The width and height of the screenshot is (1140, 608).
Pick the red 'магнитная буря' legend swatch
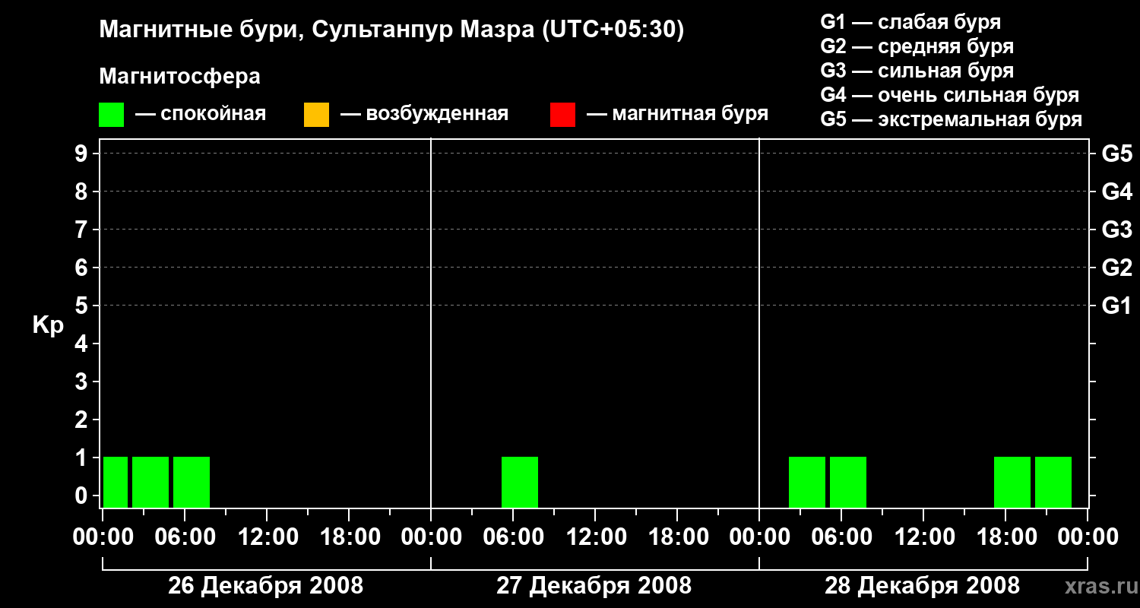pyautogui.click(x=562, y=115)
